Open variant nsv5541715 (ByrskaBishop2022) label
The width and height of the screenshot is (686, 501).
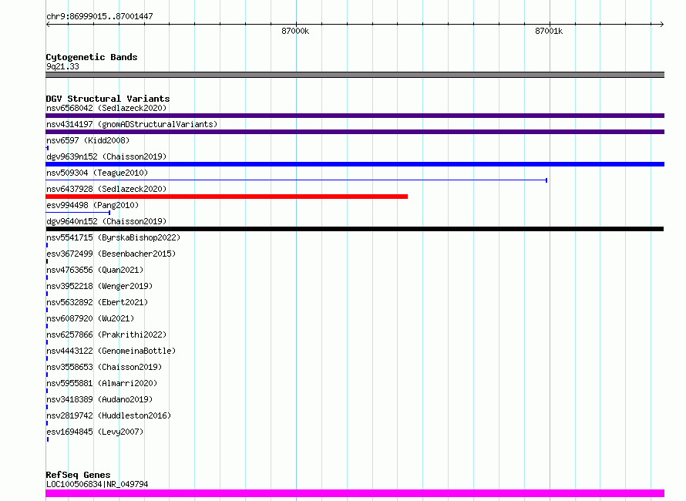coord(113,237)
